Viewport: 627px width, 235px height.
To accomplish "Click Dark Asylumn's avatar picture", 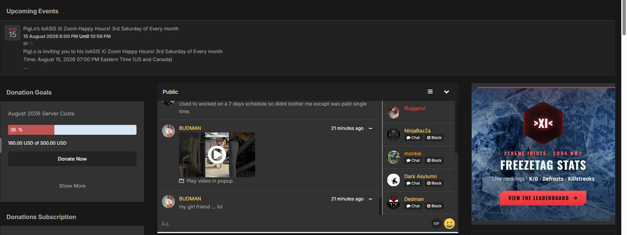I will (394, 180).
